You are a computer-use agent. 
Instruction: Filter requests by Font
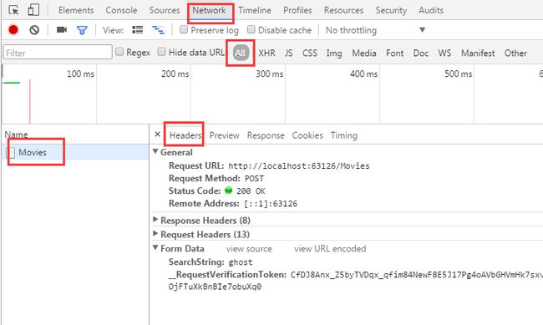[395, 53]
